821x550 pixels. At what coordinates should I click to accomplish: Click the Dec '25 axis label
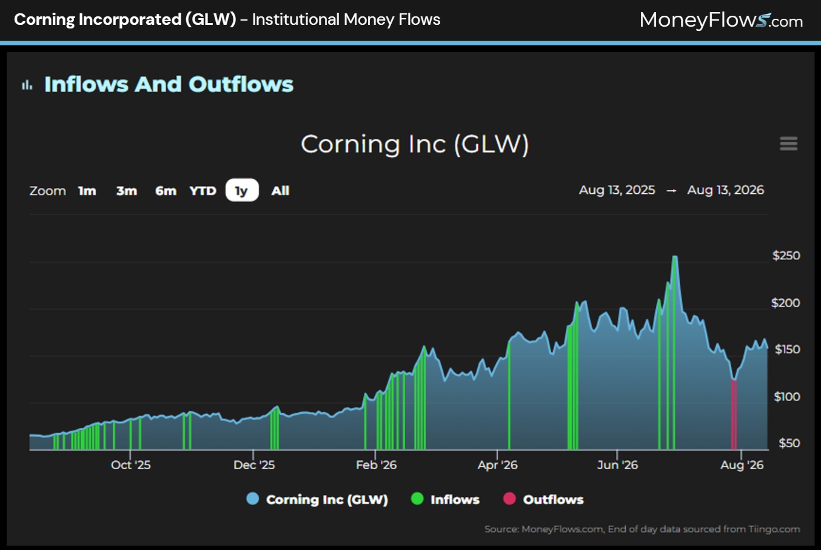click(254, 465)
